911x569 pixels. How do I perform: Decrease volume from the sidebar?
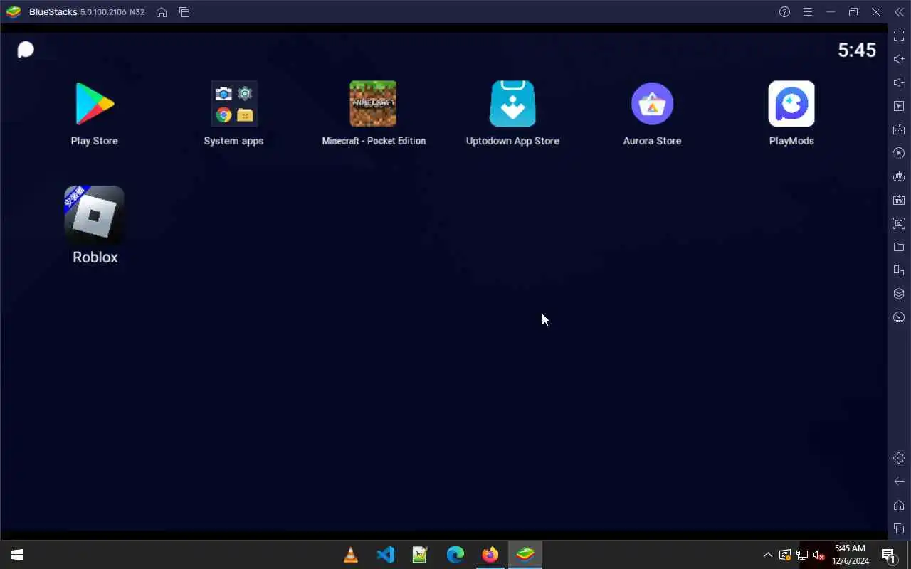tap(899, 83)
